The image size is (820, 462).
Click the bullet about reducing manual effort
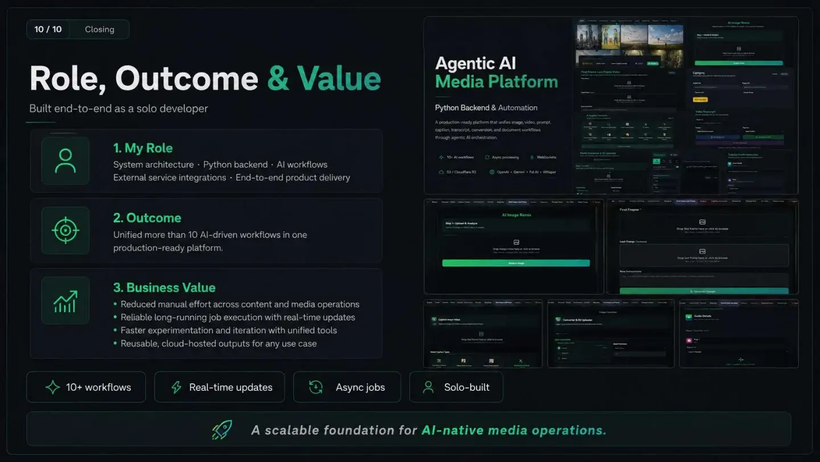pos(236,304)
